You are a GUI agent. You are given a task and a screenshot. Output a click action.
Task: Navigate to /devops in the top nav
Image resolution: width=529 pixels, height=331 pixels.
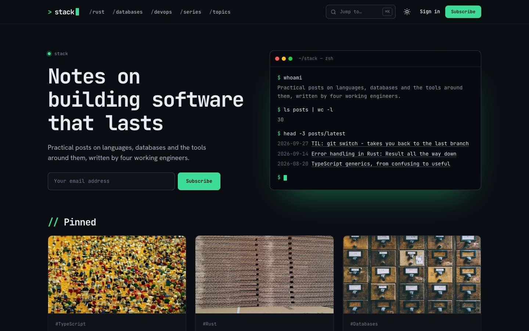161,12
